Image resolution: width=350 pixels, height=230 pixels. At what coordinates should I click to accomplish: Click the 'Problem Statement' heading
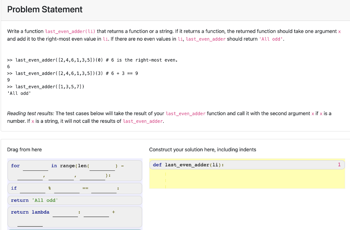(x=45, y=9)
